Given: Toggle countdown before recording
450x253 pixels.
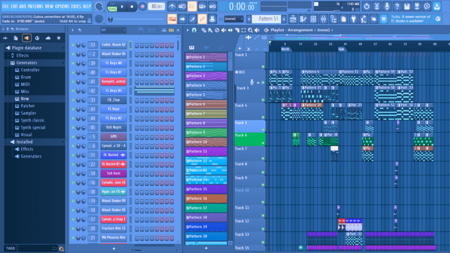Looking at the screenshot, I should [x=192, y=6].
